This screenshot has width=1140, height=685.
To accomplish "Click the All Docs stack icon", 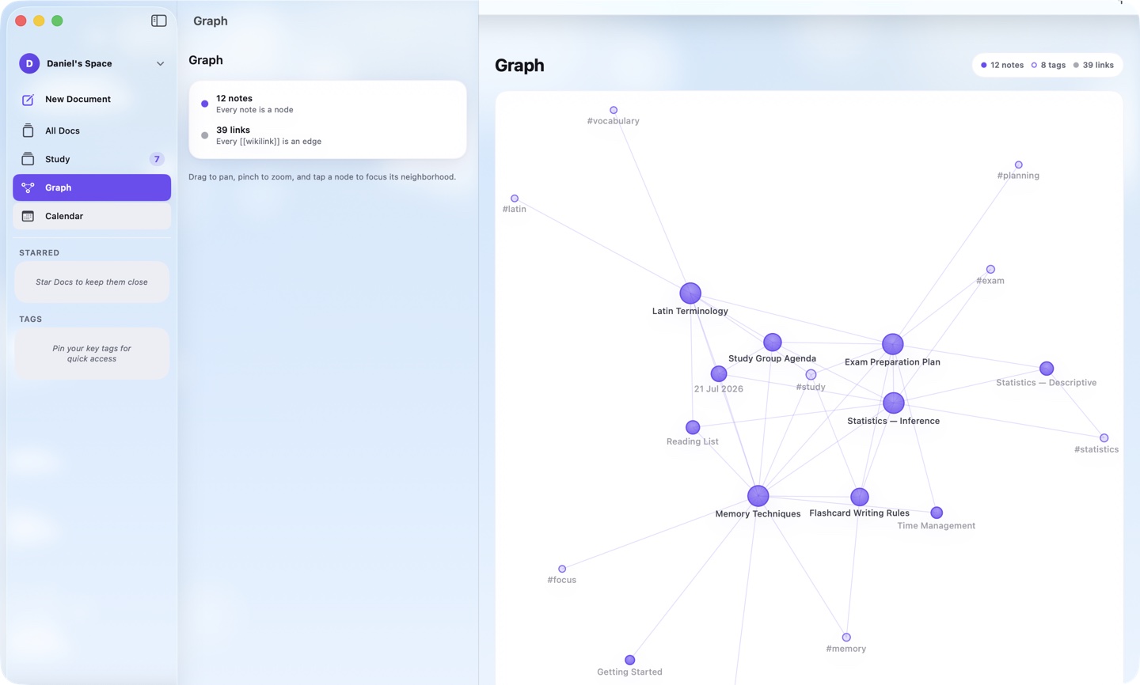I will click(x=28, y=131).
